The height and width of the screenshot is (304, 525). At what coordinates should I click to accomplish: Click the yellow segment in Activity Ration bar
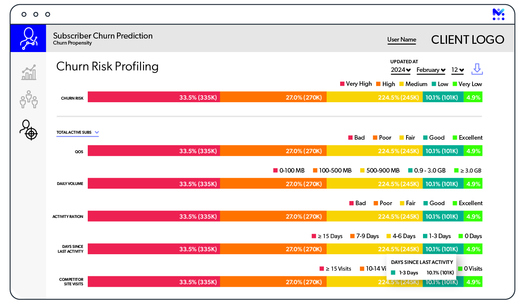pos(374,216)
